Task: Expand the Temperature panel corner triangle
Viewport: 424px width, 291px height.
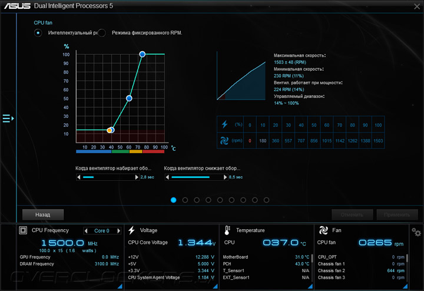Action: pos(310,286)
